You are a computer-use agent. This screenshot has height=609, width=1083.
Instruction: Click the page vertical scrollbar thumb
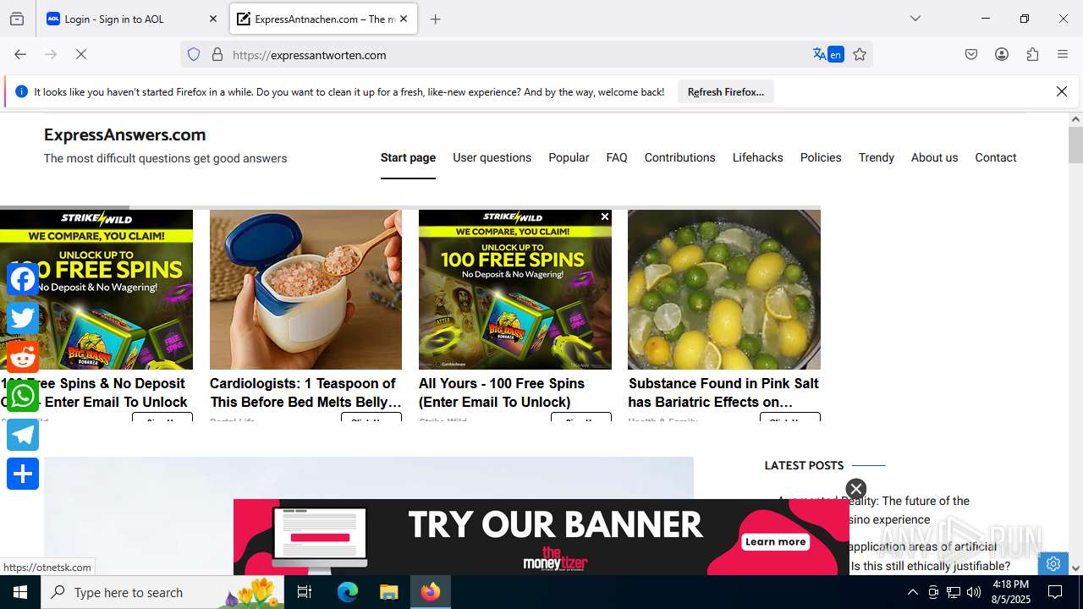(x=1075, y=145)
